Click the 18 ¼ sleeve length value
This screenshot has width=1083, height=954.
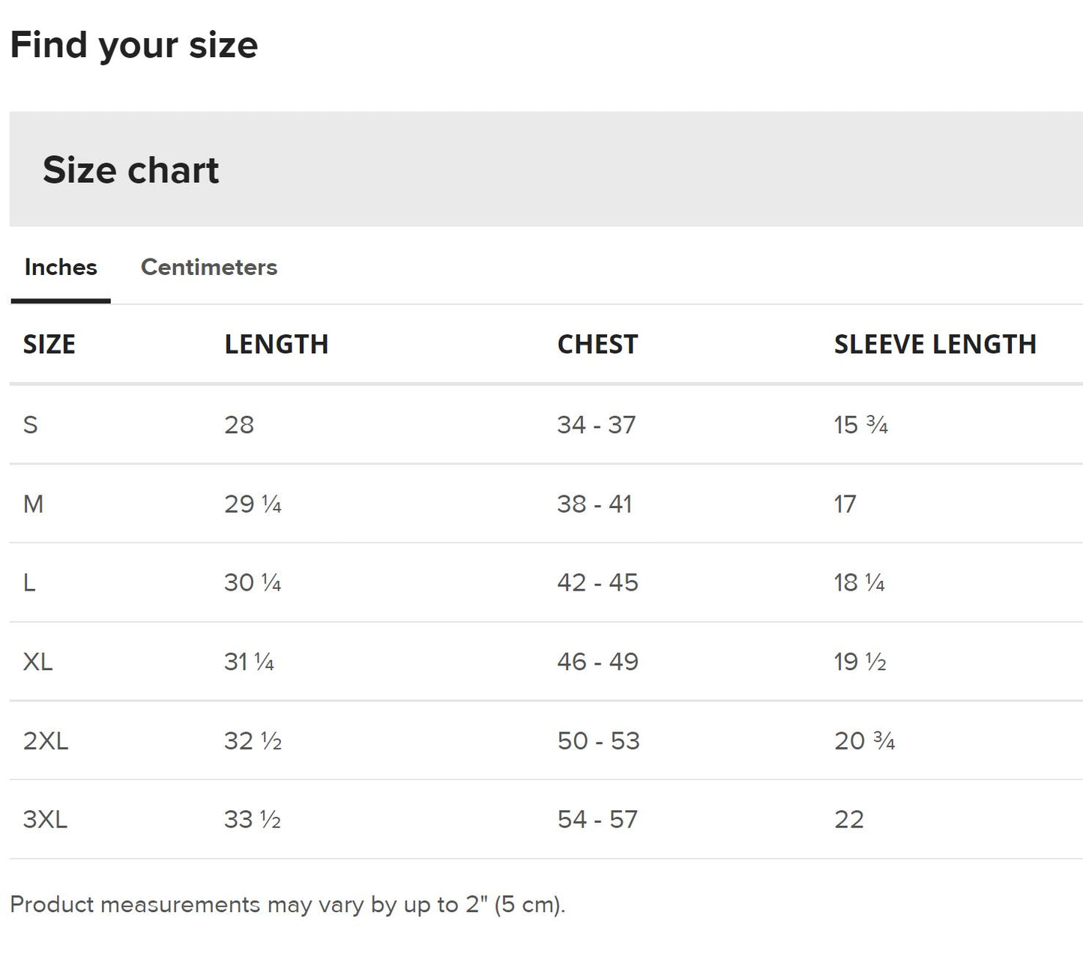(x=859, y=583)
